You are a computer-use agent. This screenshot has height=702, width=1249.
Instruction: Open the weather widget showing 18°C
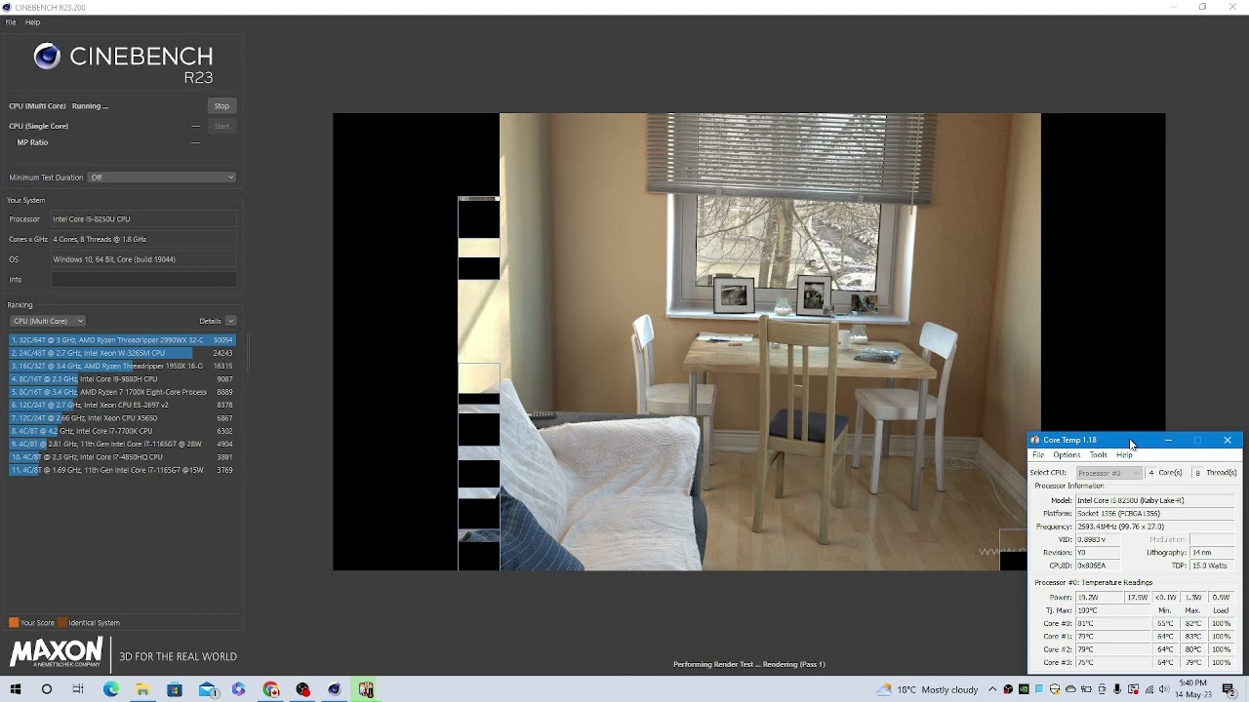coord(927,689)
